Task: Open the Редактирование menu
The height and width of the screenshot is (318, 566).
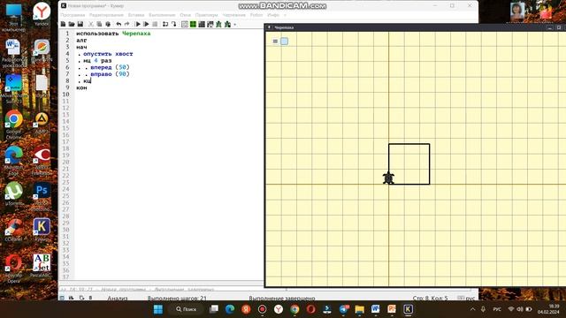Action: pyautogui.click(x=106, y=15)
